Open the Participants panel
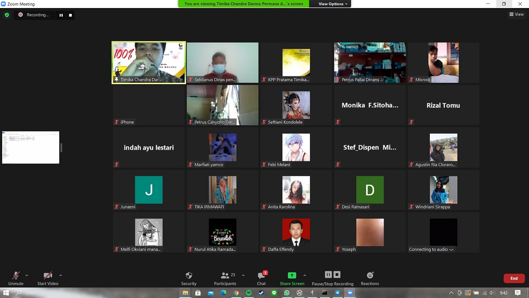Screen dimensions: 529x298 pos(225,278)
